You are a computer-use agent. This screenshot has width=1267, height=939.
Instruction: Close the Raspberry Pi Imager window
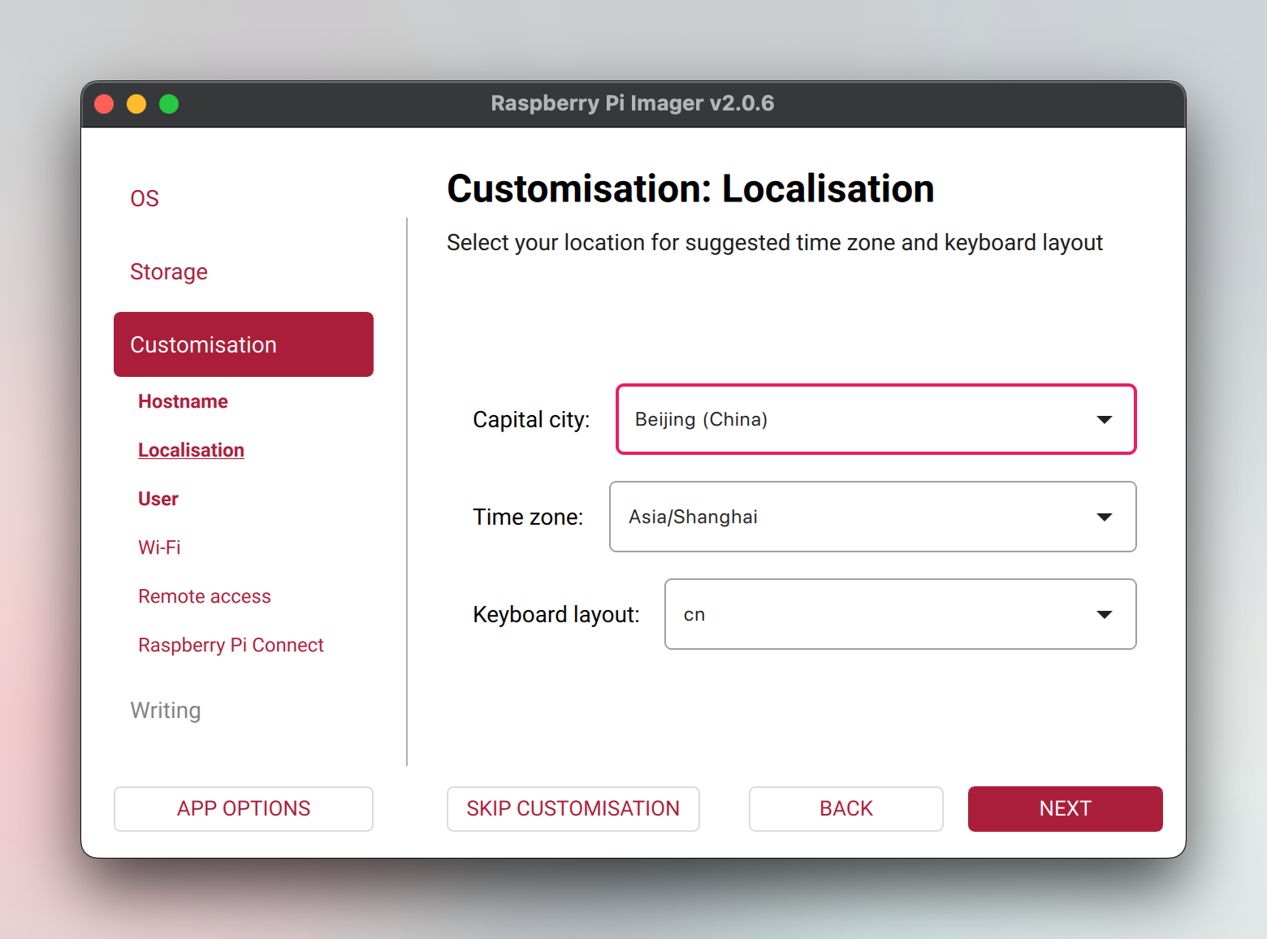click(x=104, y=104)
